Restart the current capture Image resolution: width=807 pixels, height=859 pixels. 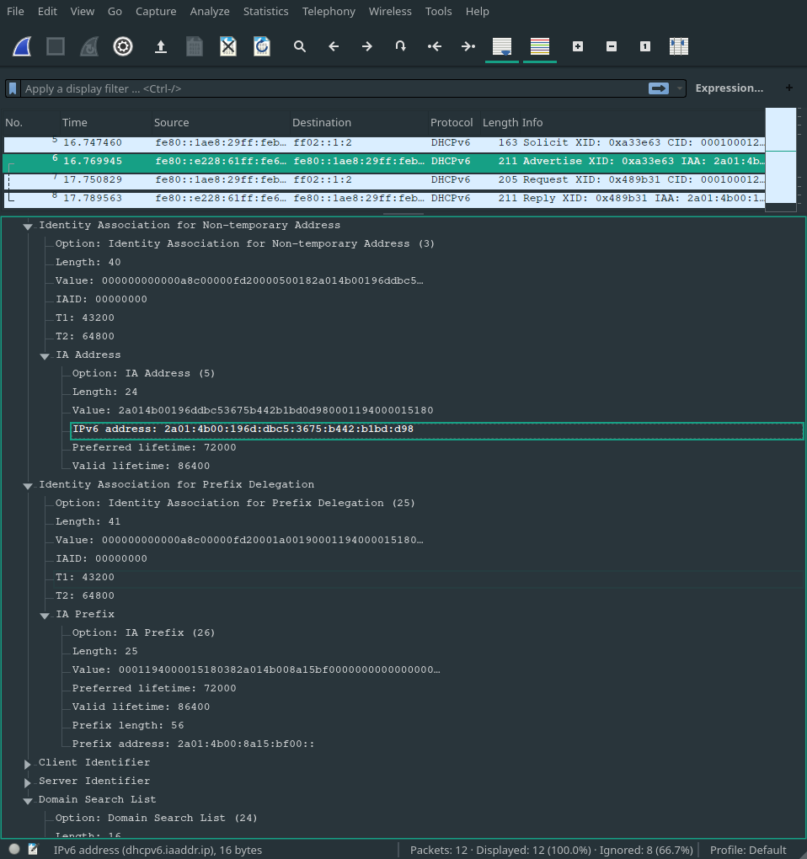click(89, 46)
